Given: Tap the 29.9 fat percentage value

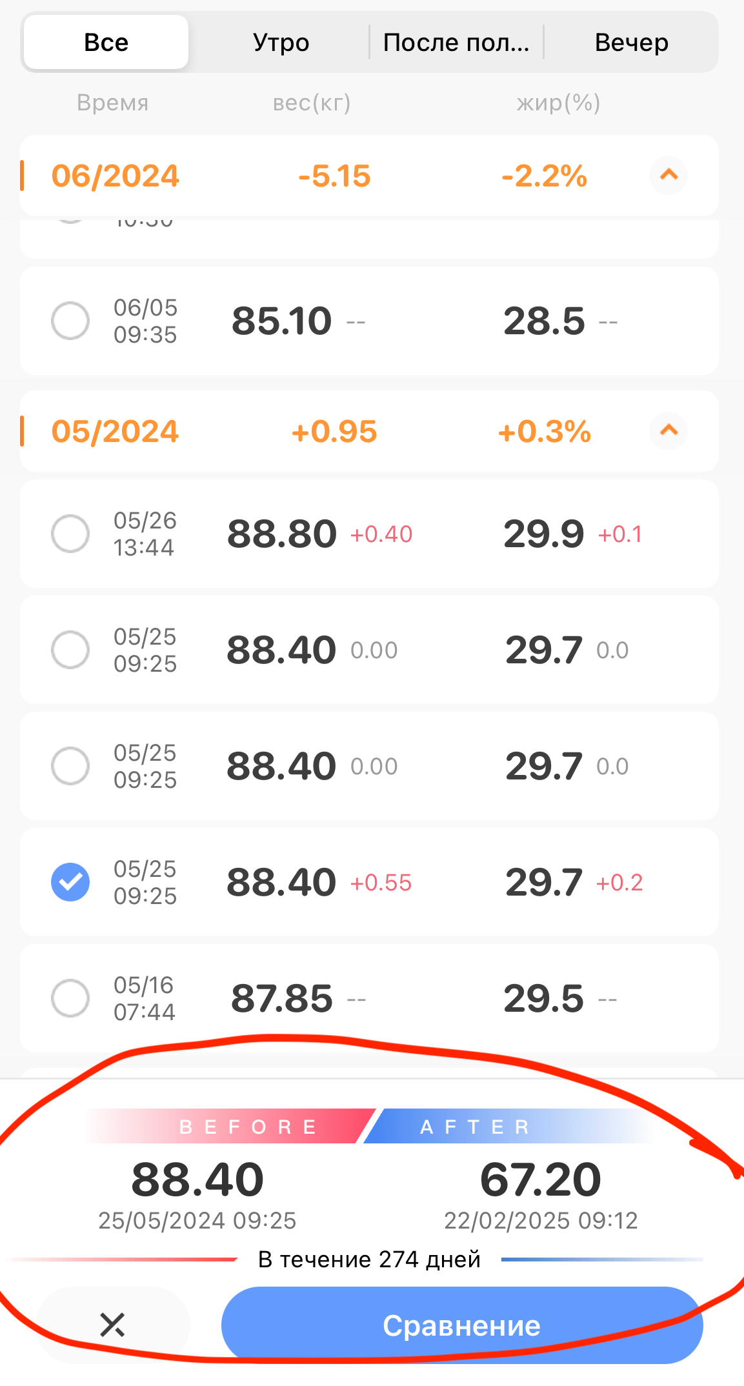Looking at the screenshot, I should pyautogui.click(x=544, y=534).
